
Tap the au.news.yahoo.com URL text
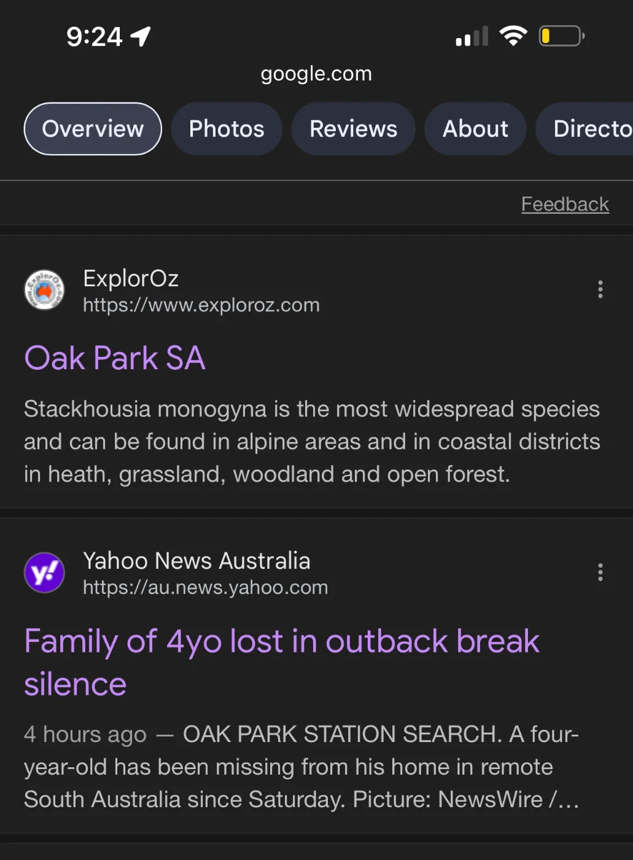pos(206,587)
